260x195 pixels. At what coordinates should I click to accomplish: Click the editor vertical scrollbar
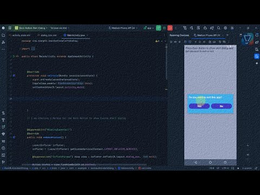pos(166,61)
